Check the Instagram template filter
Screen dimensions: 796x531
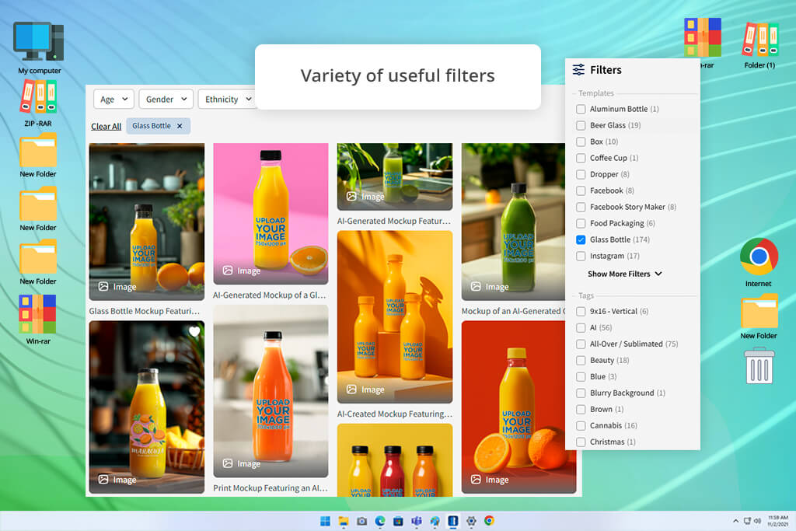pos(581,256)
